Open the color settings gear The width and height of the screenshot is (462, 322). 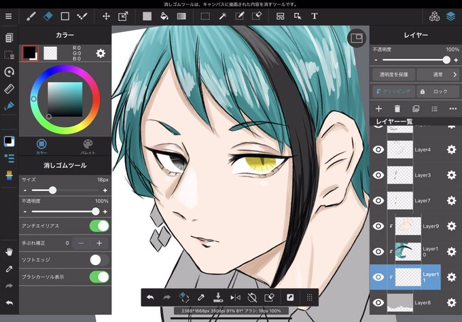101,53
